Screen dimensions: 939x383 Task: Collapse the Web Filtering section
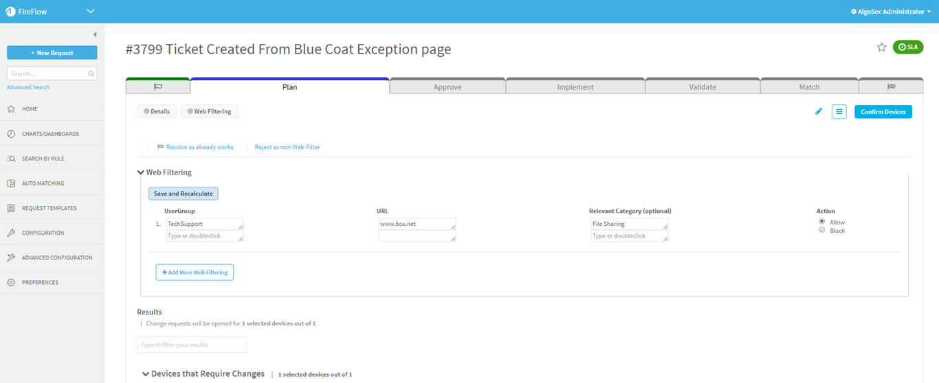[x=141, y=172]
